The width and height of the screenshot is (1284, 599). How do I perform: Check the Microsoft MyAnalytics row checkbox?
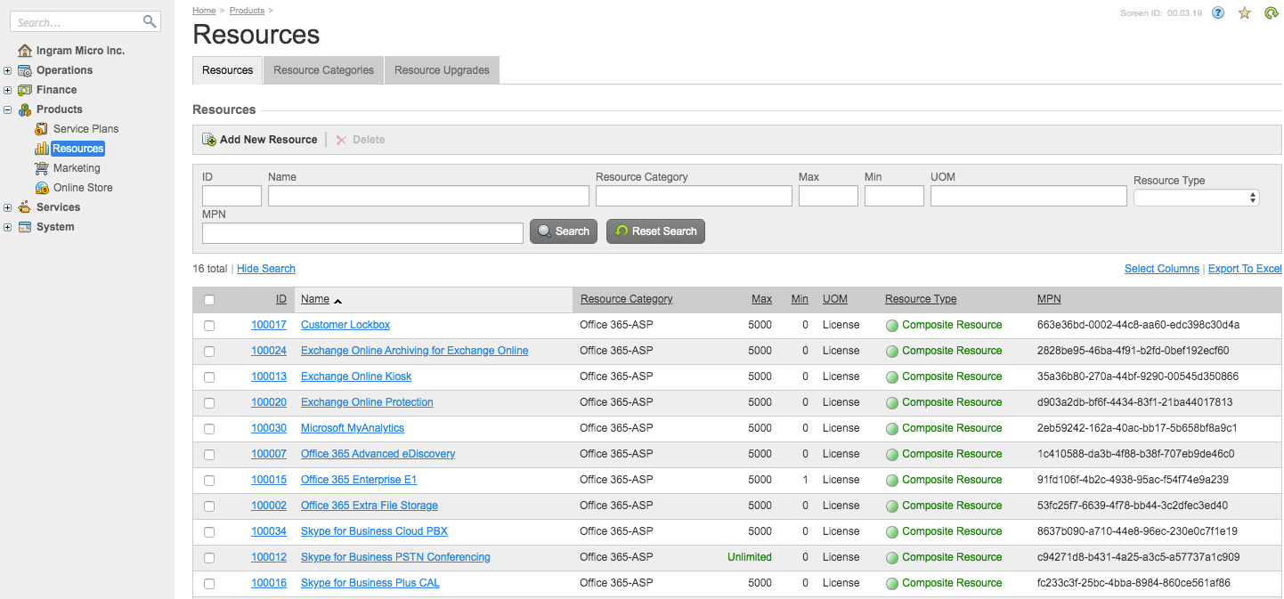[x=209, y=429]
